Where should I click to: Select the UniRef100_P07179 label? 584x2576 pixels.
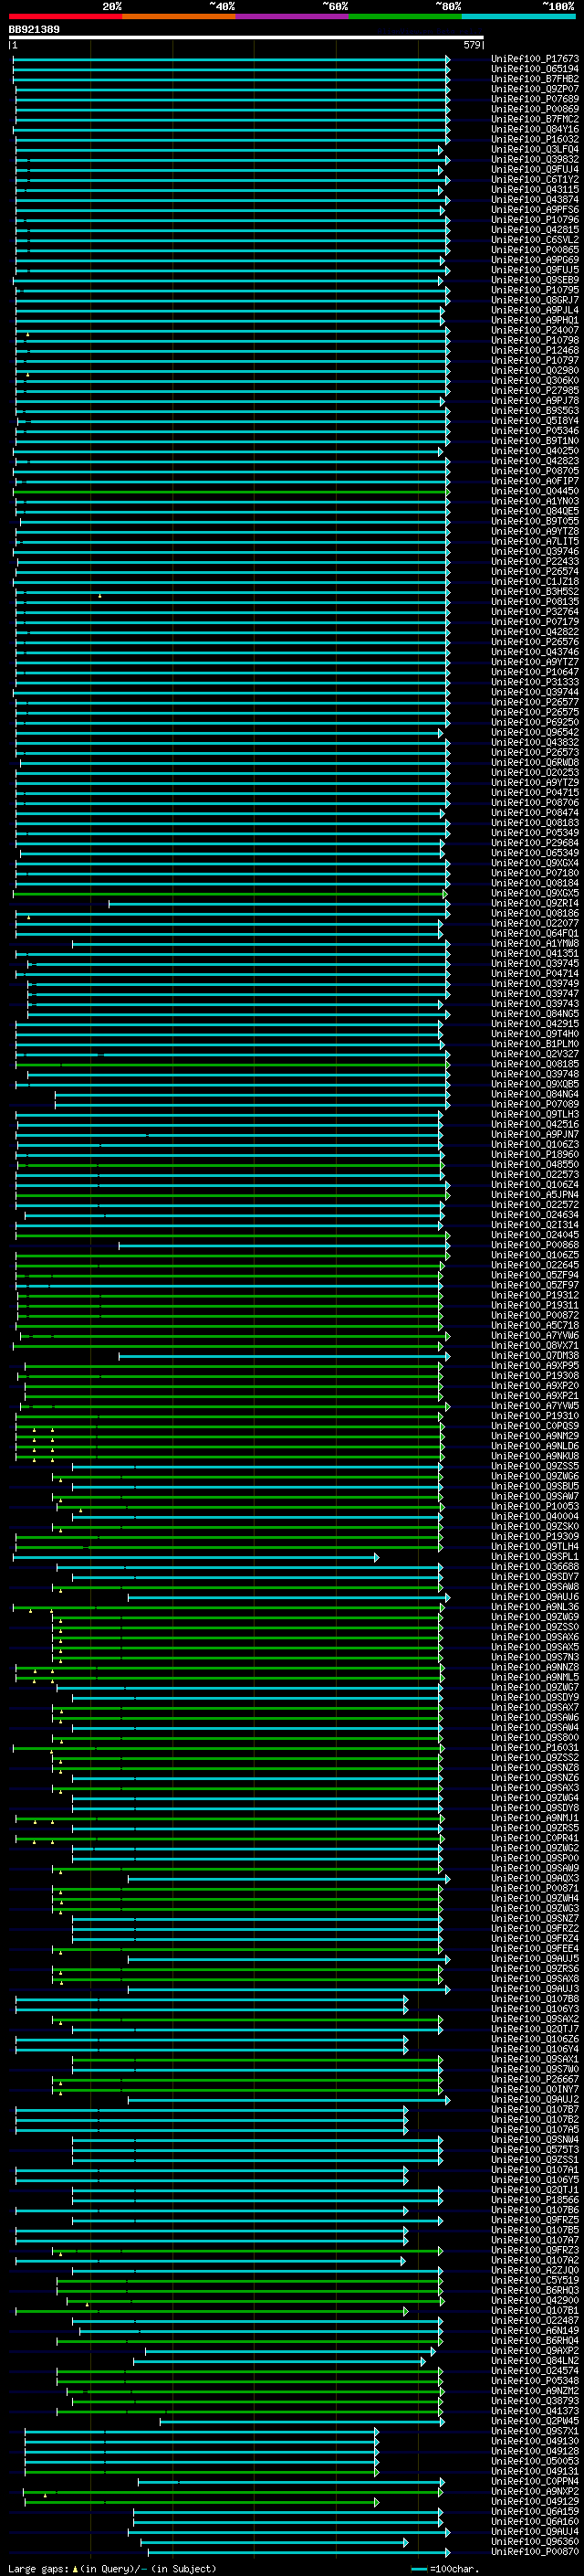pos(535,622)
